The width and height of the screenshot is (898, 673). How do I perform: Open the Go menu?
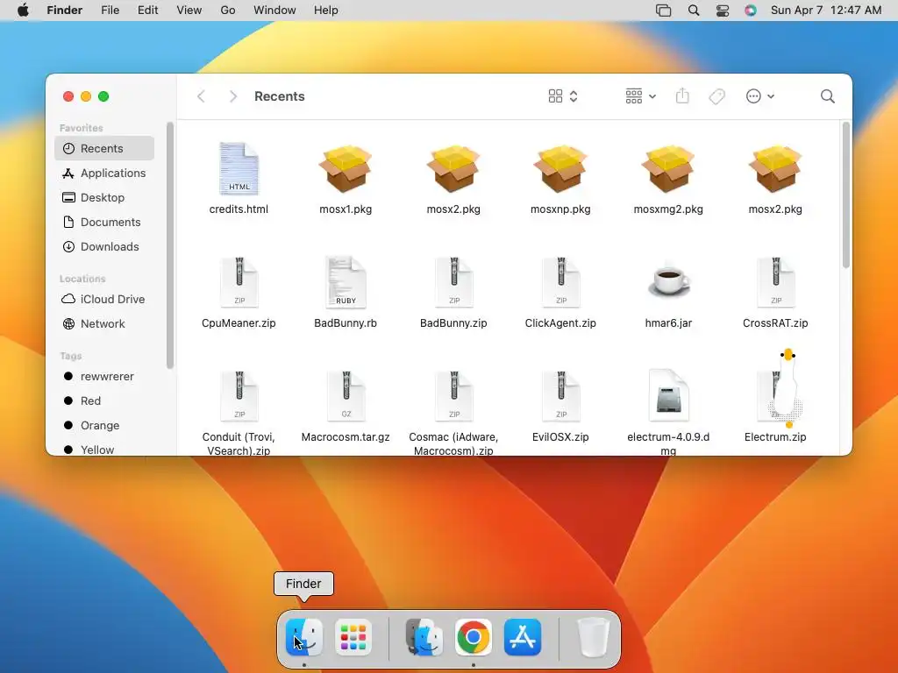(x=228, y=11)
